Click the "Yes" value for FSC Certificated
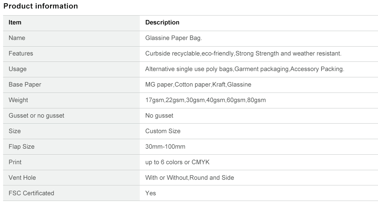378x209 pixels. (x=151, y=193)
